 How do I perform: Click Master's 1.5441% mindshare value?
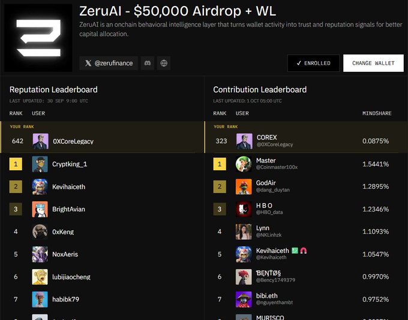click(x=376, y=164)
